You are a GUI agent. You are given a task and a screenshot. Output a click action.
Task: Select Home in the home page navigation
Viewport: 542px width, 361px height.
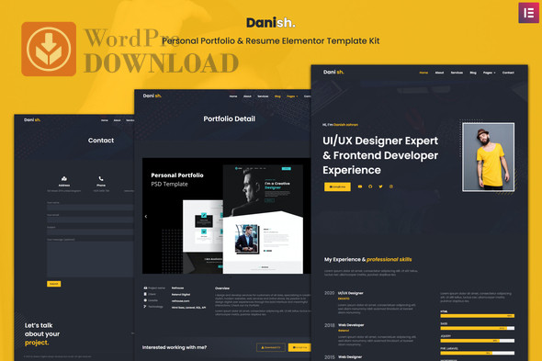423,73
